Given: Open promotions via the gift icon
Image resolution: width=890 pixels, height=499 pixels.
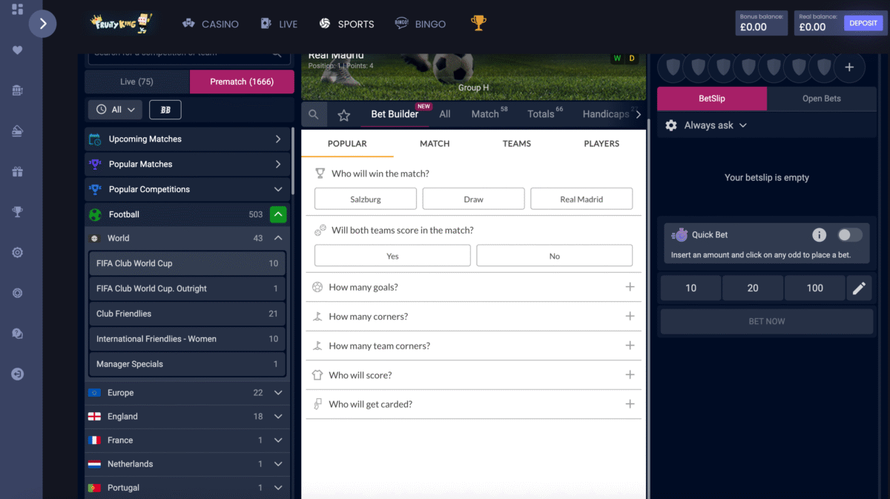Looking at the screenshot, I should coord(18,172).
